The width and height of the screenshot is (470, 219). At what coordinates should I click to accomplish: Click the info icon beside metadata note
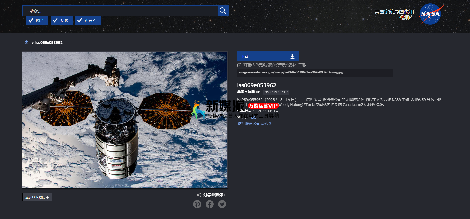click(239, 65)
